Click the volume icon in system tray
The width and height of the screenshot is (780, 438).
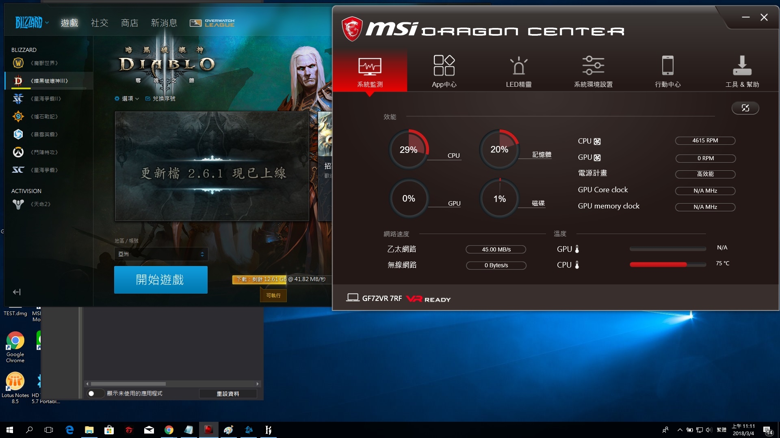(x=709, y=430)
